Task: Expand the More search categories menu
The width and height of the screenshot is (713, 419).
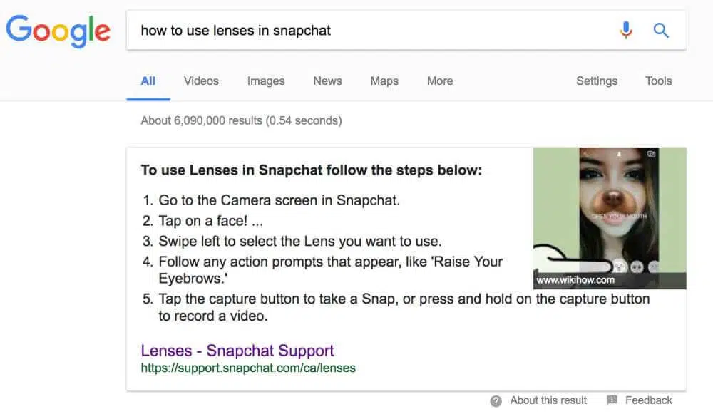Action: click(440, 81)
